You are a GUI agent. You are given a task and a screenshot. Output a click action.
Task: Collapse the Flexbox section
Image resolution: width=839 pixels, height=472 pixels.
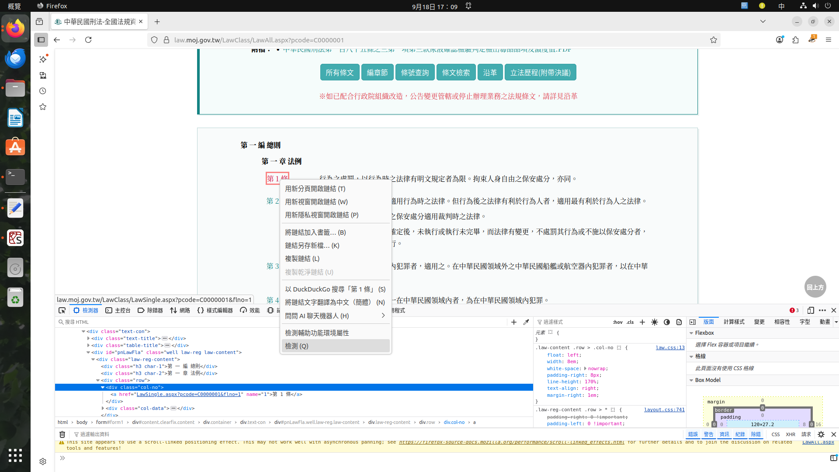tap(691, 333)
